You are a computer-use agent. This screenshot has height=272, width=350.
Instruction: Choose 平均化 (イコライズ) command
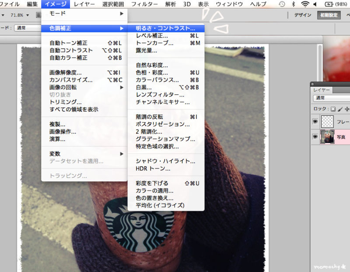166,205
